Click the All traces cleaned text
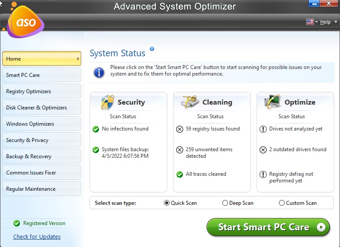 point(206,174)
